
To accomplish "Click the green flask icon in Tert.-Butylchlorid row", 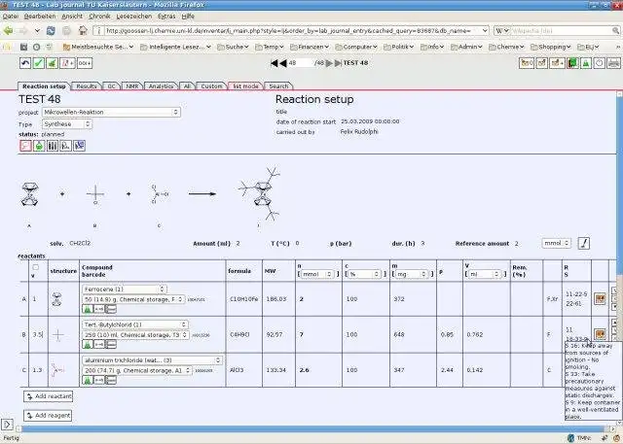I will (88, 345).
